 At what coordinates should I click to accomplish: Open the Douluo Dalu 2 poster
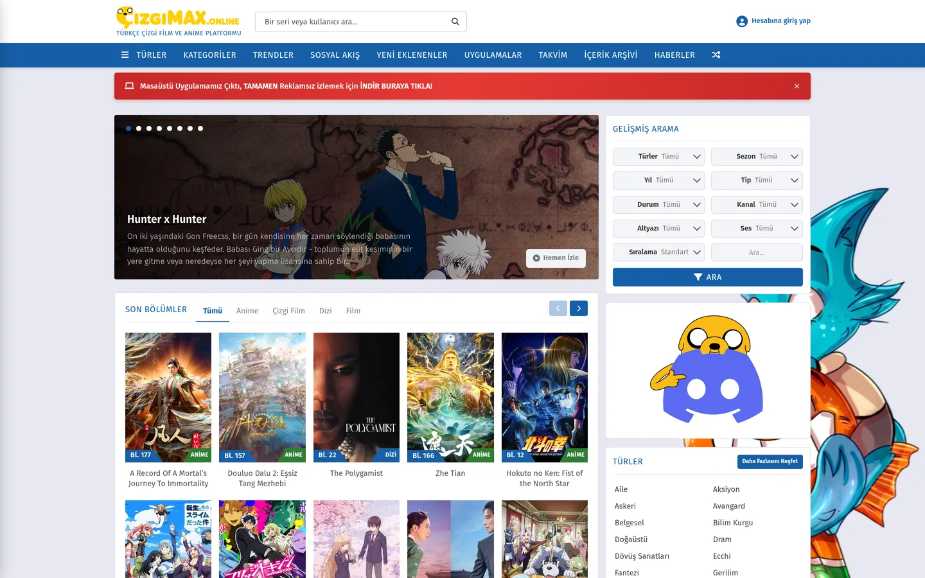263,398
